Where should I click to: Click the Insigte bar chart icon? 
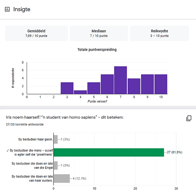pyautogui.click(x=7, y=9)
